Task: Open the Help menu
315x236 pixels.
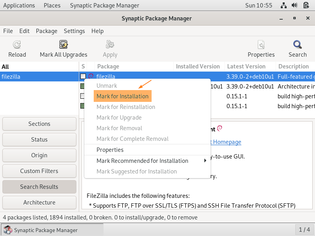Action: [x=97, y=31]
